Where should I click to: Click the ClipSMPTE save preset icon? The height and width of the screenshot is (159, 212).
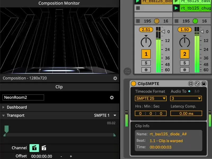tap(204, 83)
